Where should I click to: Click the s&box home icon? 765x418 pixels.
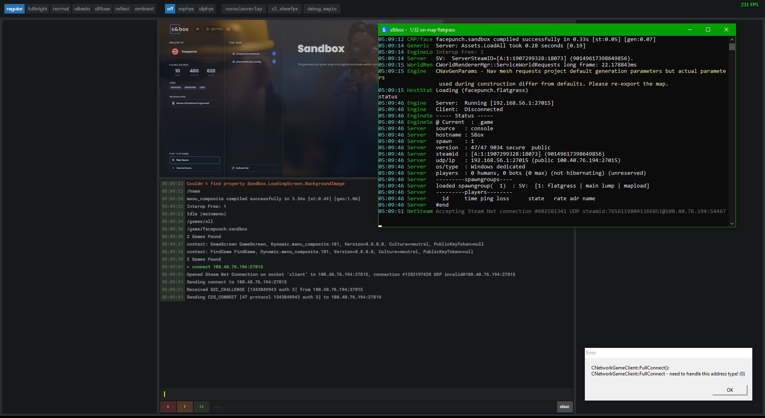tap(198, 29)
